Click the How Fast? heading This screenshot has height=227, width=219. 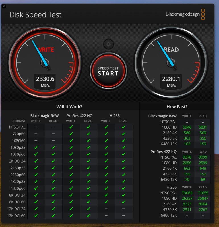point(177,107)
